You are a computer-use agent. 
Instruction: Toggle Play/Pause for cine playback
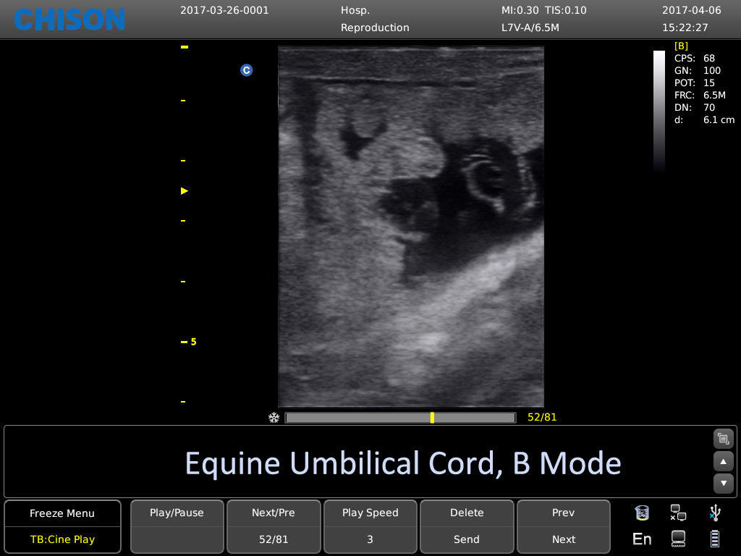tap(177, 513)
